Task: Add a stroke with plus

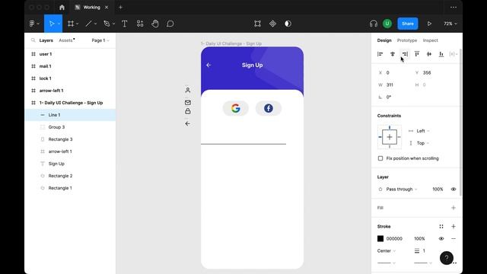Action: click(454, 227)
